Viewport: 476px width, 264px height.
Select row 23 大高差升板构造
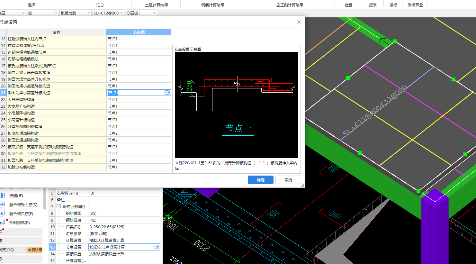click(57, 106)
